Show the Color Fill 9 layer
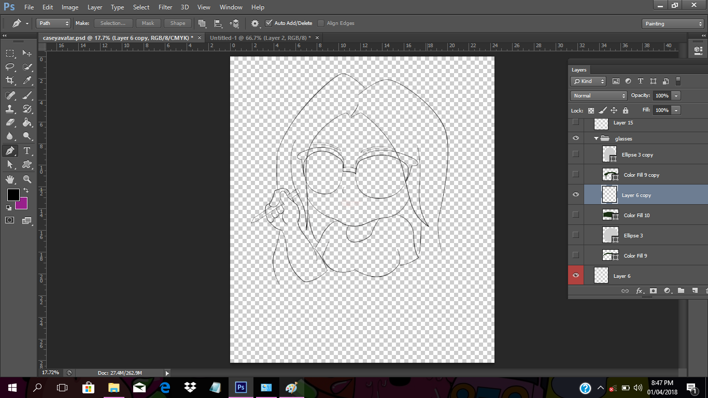 [x=575, y=255]
